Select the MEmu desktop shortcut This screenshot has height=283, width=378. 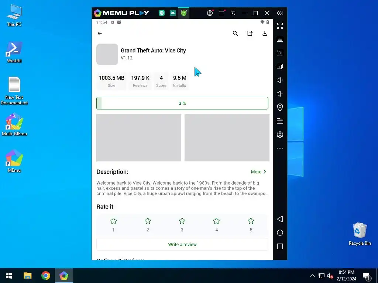[14, 161]
